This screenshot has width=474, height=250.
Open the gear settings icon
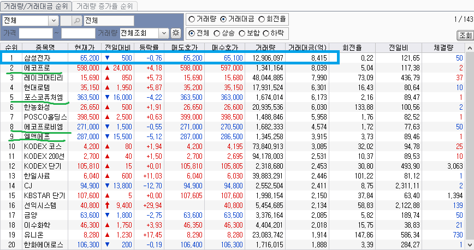(x=176, y=33)
